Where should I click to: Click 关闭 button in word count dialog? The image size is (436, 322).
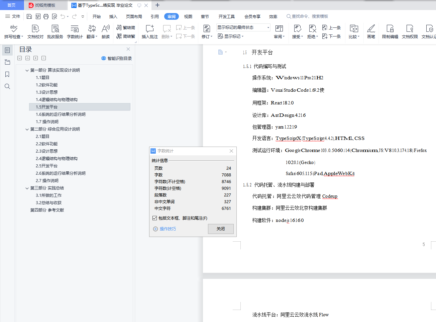(x=221, y=229)
